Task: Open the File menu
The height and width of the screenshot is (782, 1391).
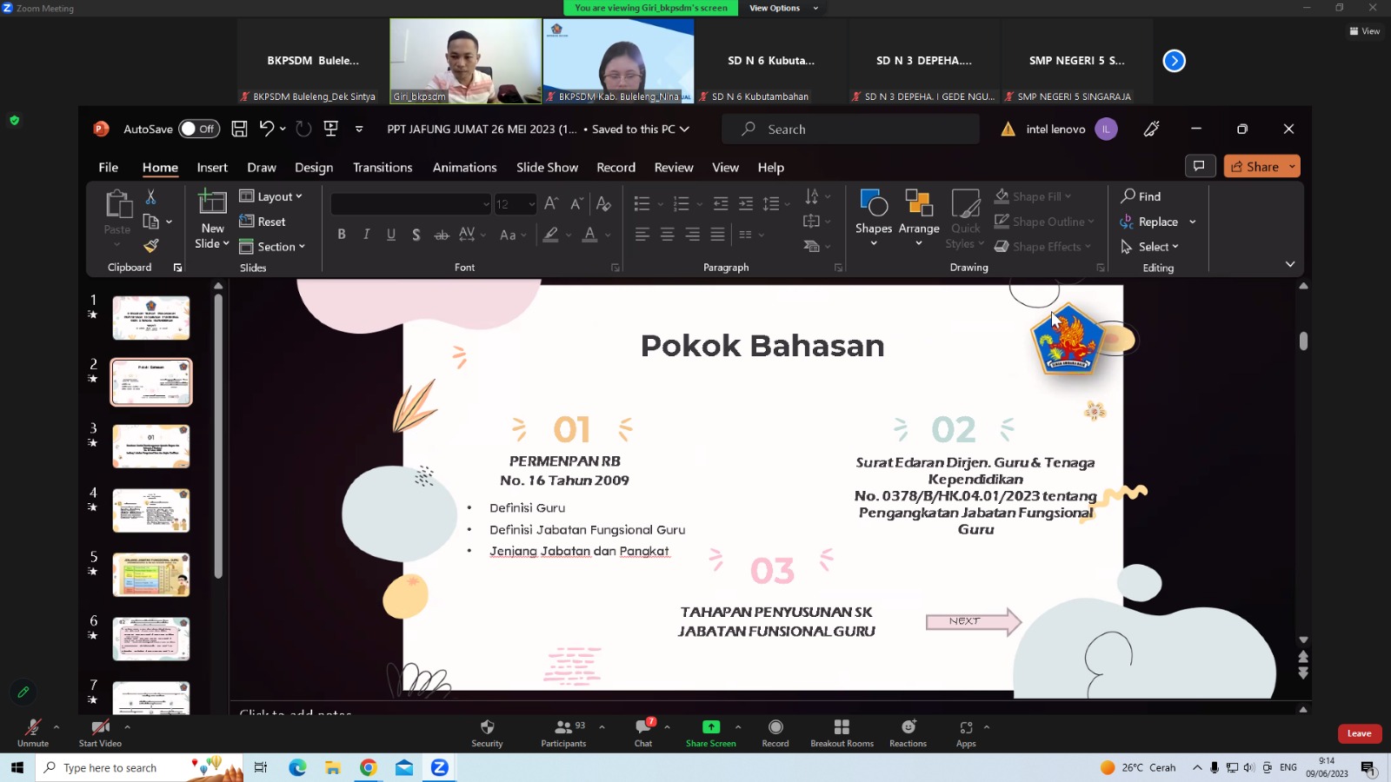Action: click(109, 168)
